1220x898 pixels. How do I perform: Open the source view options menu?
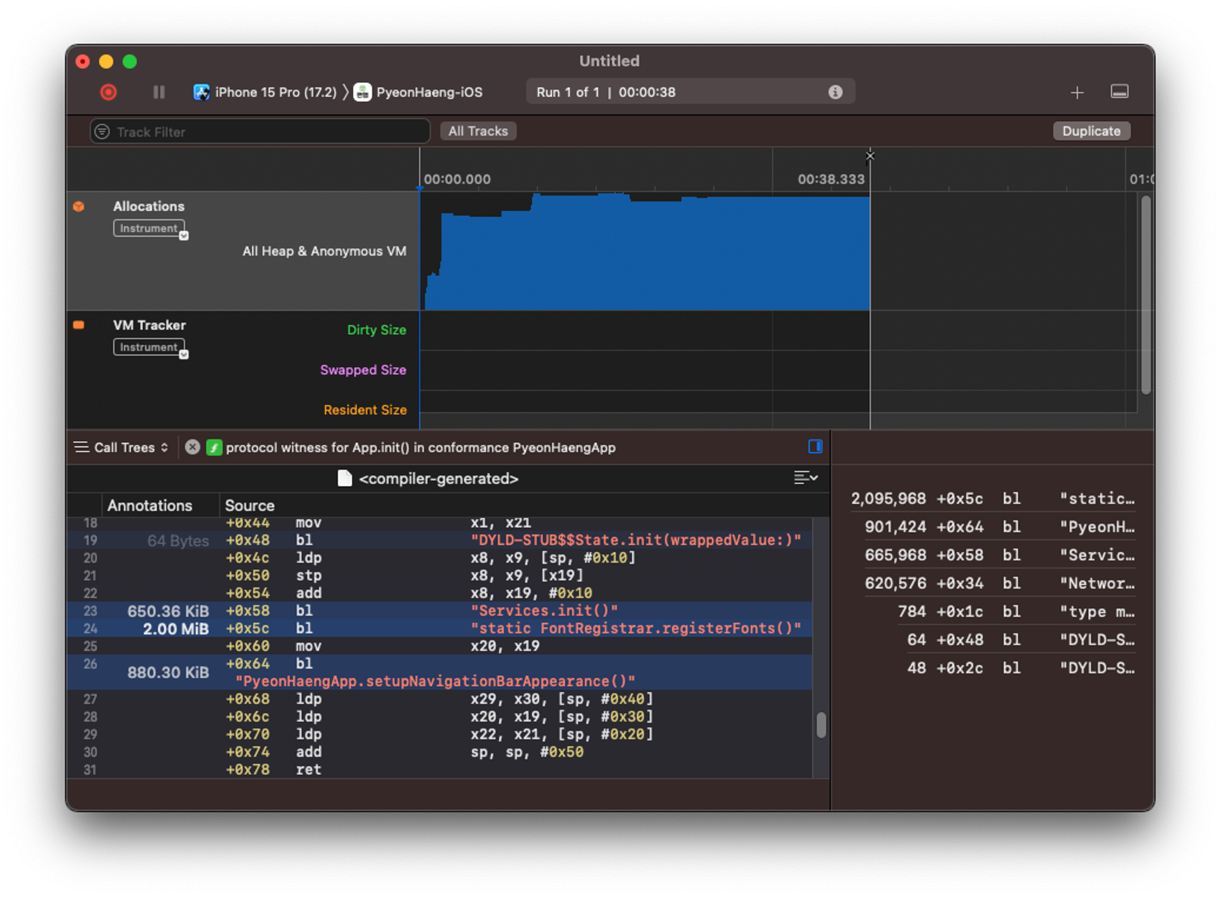point(805,478)
